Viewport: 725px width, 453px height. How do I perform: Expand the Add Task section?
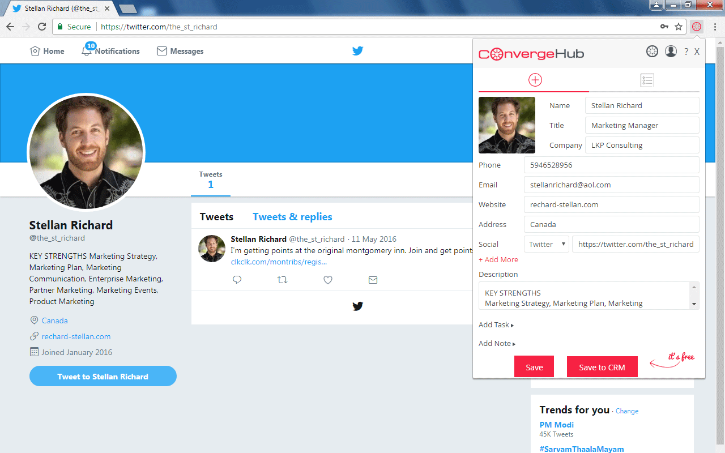(x=496, y=325)
